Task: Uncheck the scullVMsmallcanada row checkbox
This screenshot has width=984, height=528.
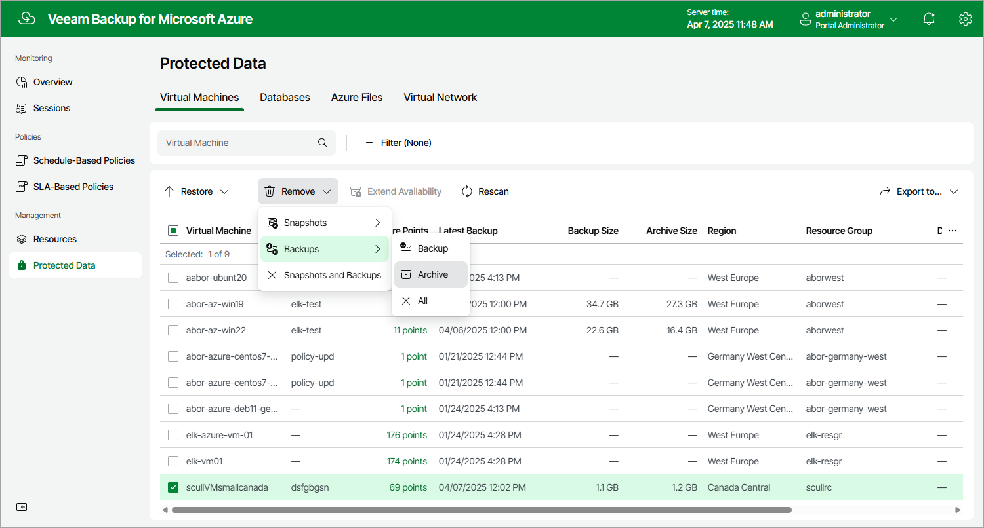Action: click(x=173, y=487)
